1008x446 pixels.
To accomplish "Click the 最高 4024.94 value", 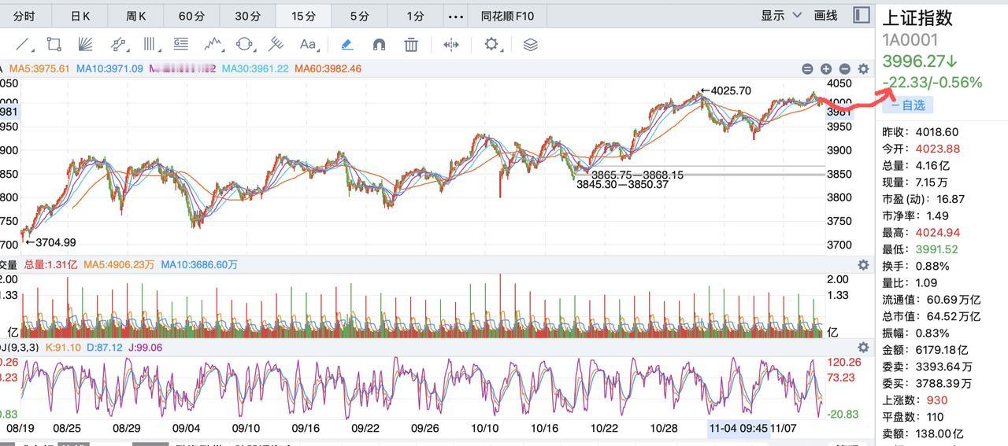I will click(x=937, y=233).
